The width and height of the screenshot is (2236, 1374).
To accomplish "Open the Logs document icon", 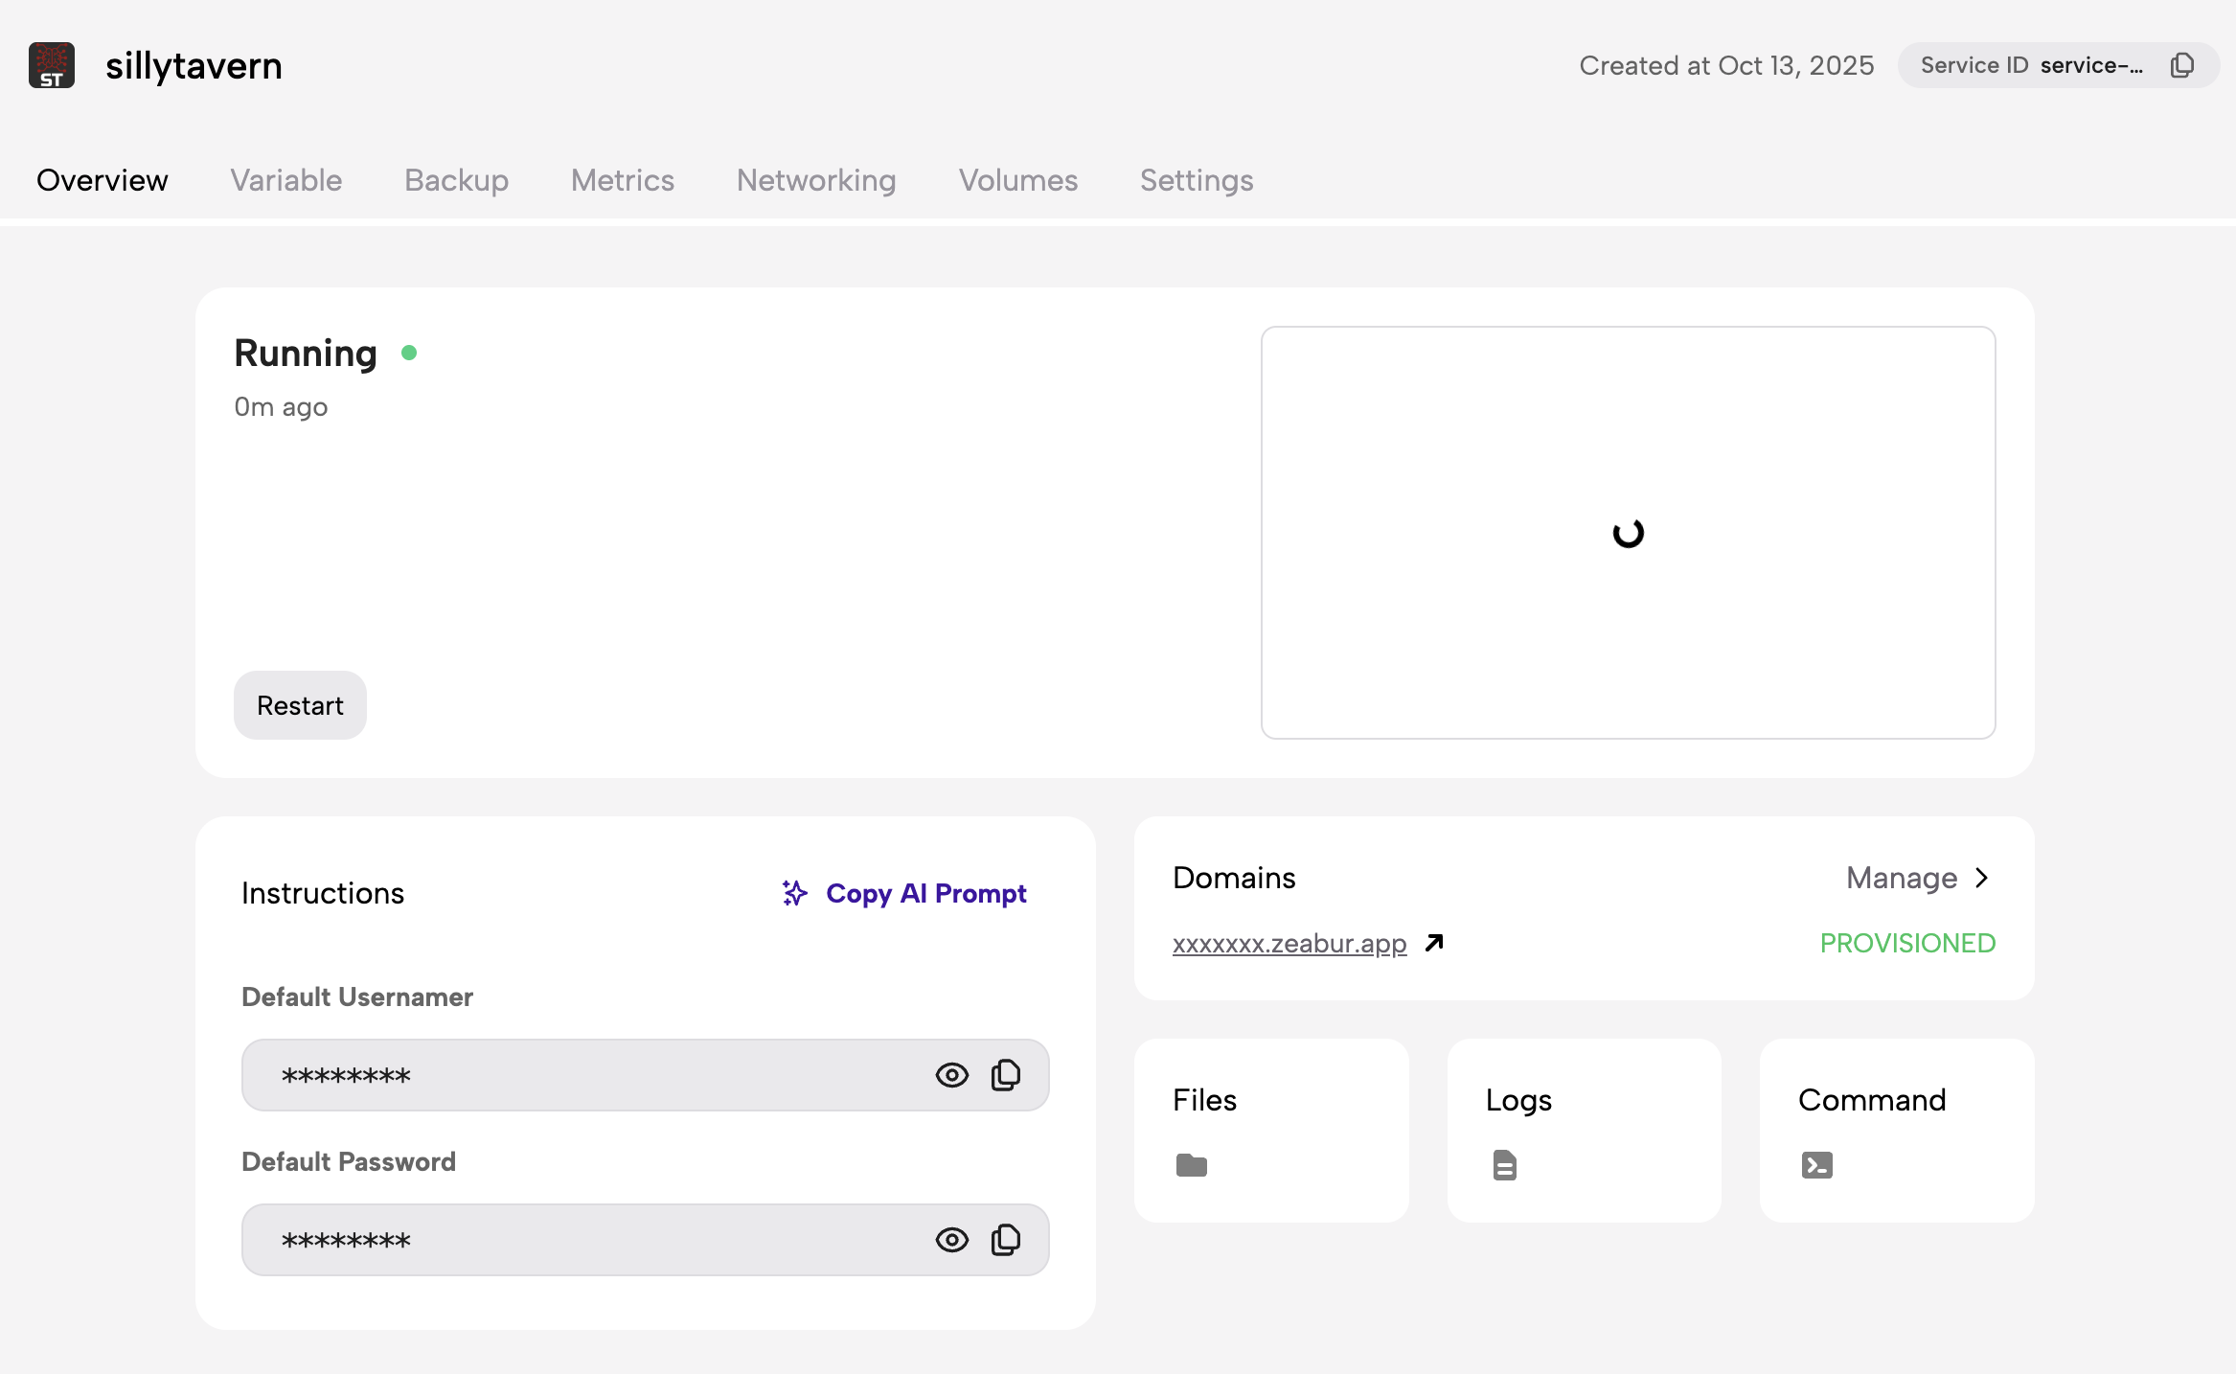I will (1504, 1165).
